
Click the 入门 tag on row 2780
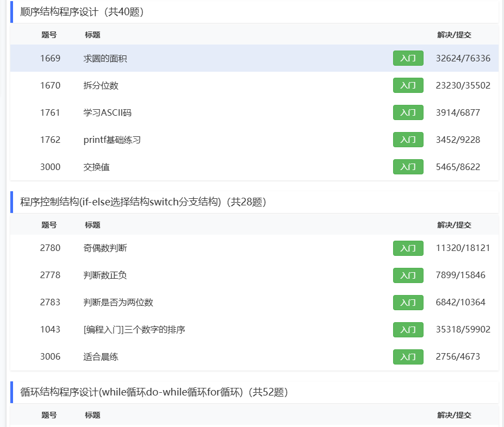click(408, 248)
